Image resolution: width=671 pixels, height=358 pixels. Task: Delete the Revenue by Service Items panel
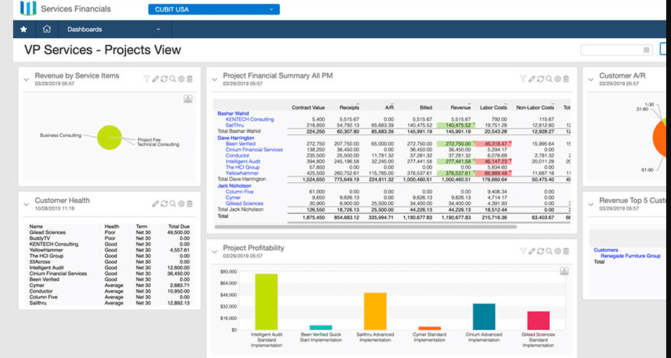[x=189, y=79]
